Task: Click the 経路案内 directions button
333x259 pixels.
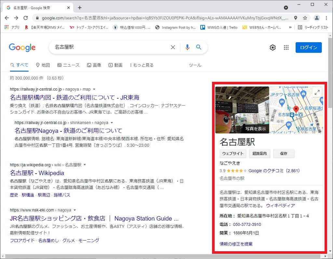Action: [259, 154]
